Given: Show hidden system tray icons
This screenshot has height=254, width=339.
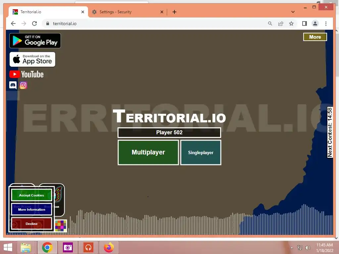Looking at the screenshot, I should click(292, 248).
